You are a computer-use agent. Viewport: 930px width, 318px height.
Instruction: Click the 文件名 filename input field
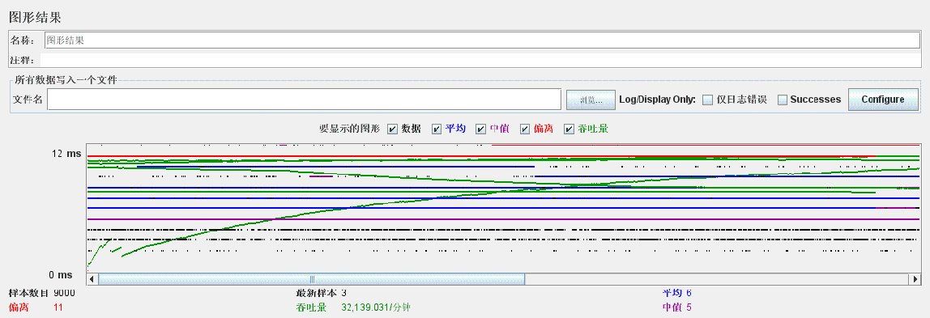click(x=305, y=100)
